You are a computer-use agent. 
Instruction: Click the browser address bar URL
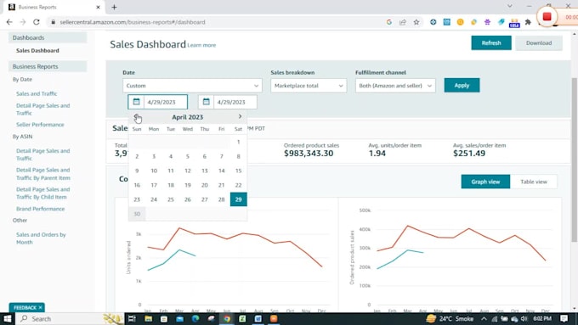tap(133, 22)
